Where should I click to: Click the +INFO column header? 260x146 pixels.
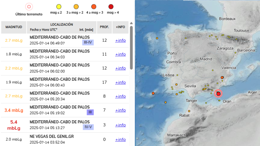click(x=120, y=27)
